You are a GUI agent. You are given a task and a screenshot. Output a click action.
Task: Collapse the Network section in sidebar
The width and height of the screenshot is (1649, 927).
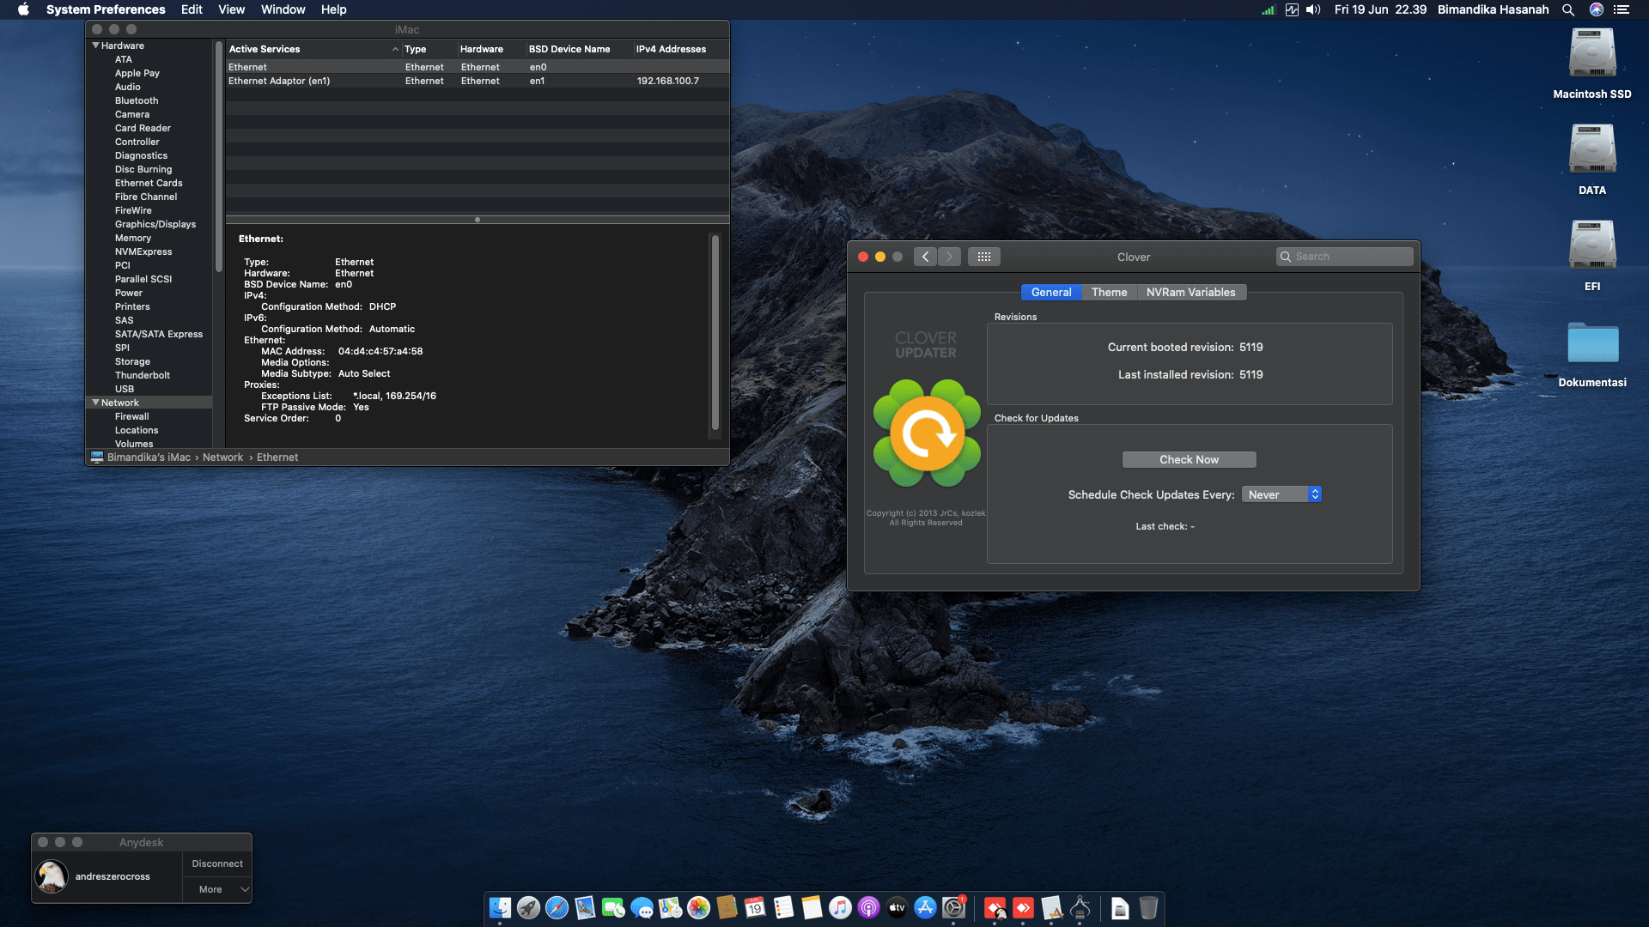pyautogui.click(x=95, y=403)
